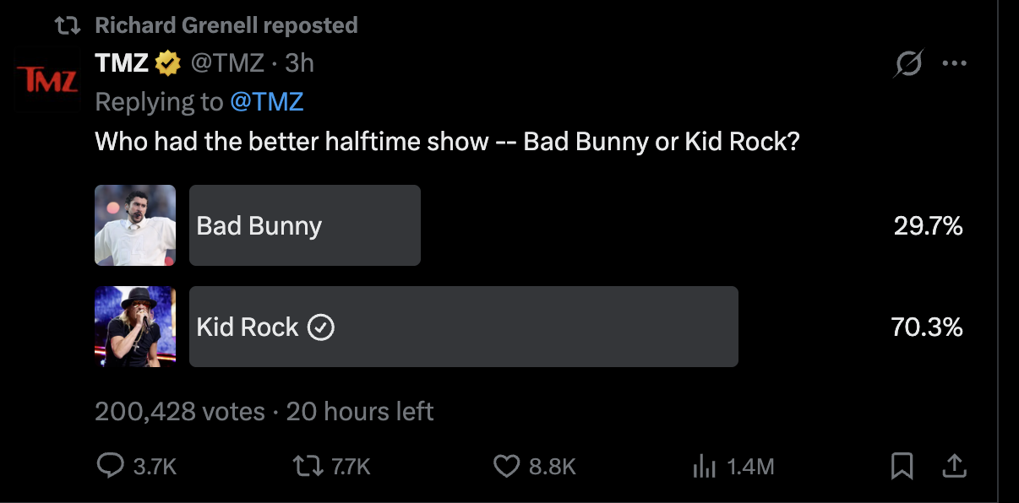Viewport: 1019px width, 503px height.
Task: Like the TMZ poll post
Action: [x=505, y=466]
